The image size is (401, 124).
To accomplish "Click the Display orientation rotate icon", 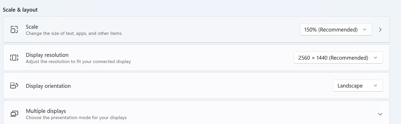I will pyautogui.click(x=14, y=86).
